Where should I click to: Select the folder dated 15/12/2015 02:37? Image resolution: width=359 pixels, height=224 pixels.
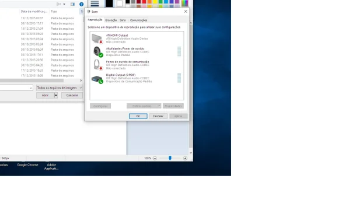(x=41, y=18)
